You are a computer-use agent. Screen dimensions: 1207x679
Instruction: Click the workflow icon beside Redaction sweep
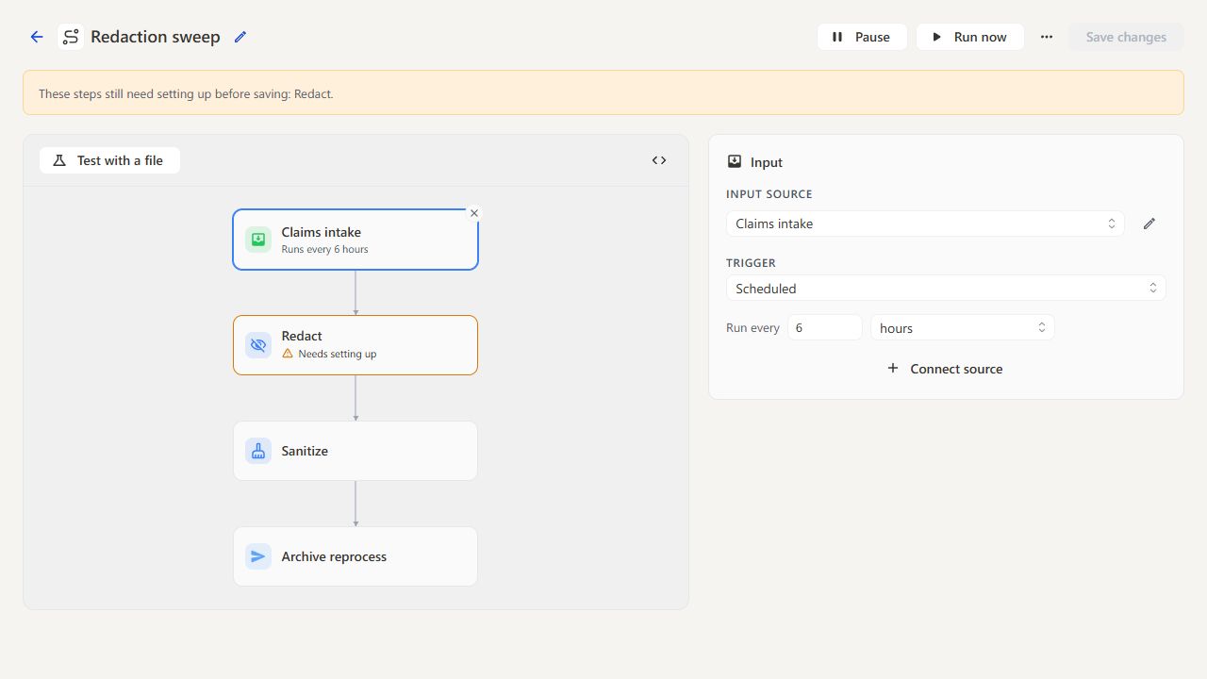70,37
